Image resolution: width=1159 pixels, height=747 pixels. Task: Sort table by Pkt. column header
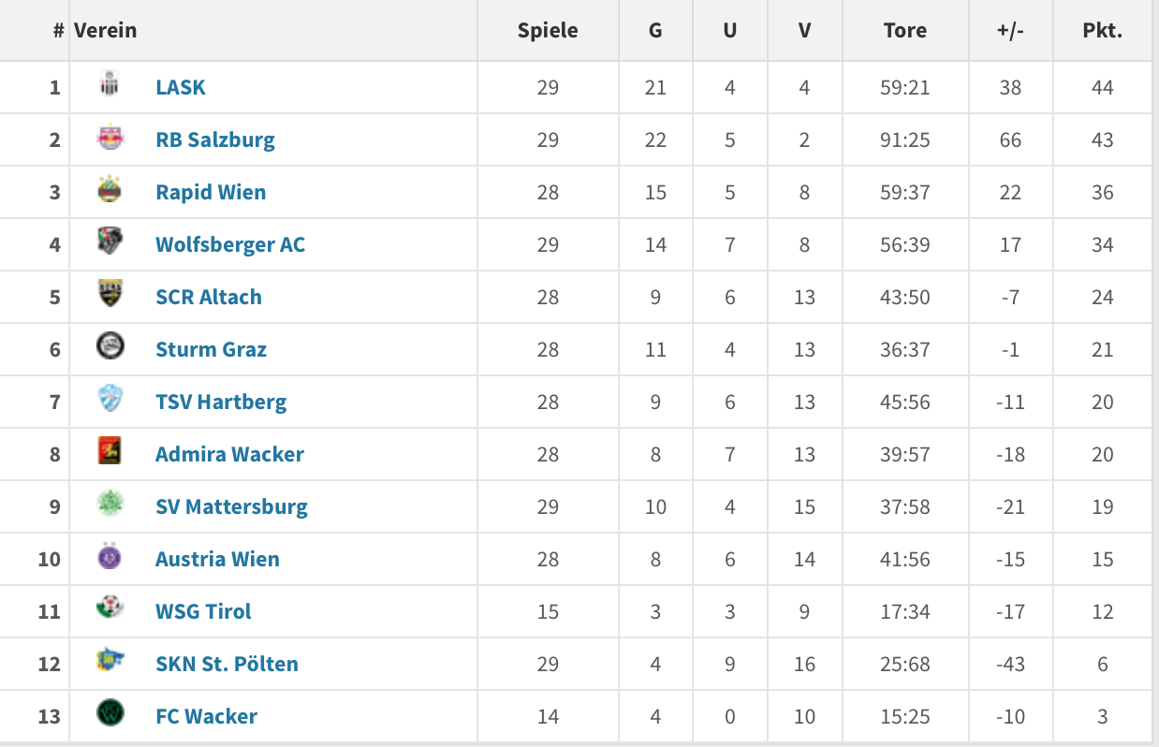point(1103,30)
